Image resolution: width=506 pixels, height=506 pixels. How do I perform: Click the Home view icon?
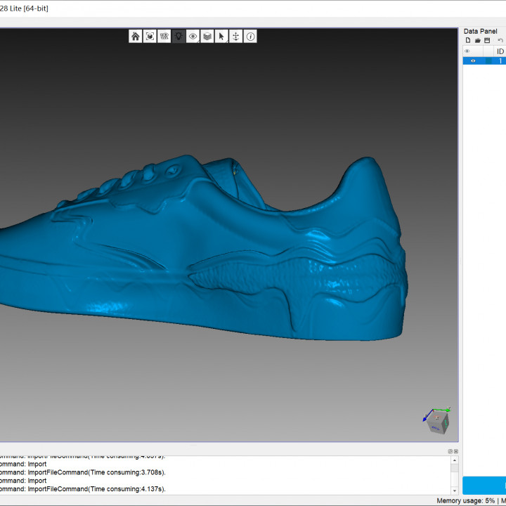[136, 36]
